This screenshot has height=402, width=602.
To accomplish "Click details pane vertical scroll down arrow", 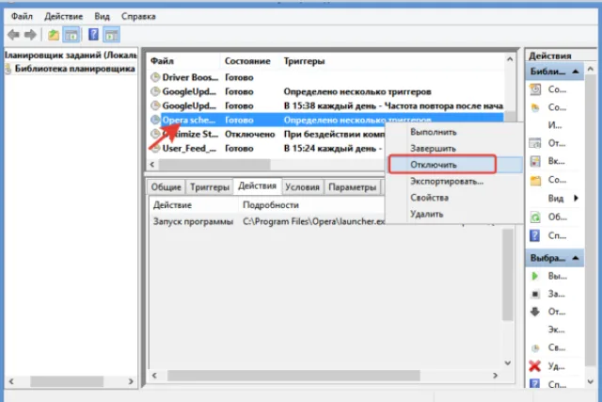I will pyautogui.click(x=508, y=362).
